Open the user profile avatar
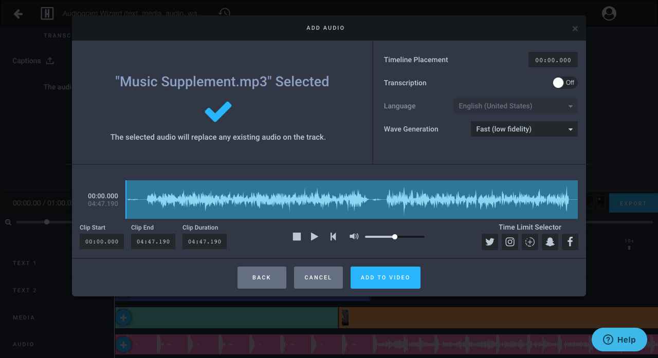The height and width of the screenshot is (358, 658). tap(609, 13)
